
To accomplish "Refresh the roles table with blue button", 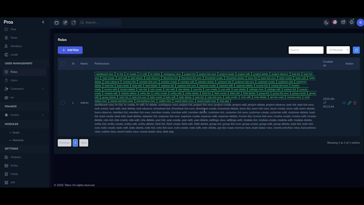I will [356, 50].
